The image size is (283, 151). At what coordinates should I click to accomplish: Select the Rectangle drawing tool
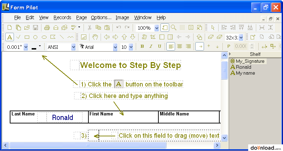tap(27, 37)
